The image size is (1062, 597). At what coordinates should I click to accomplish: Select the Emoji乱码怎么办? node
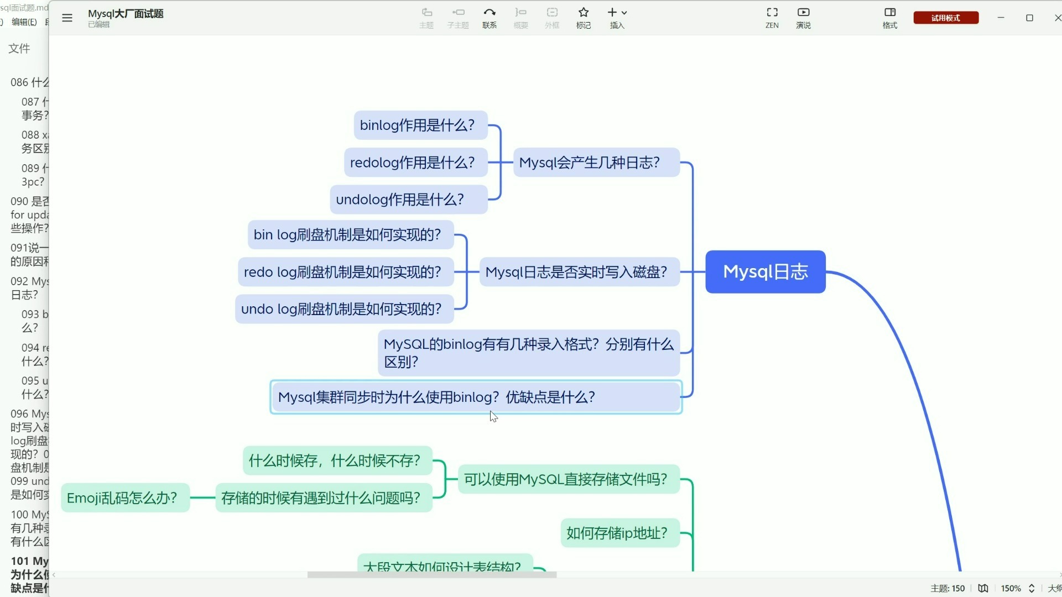click(x=125, y=498)
